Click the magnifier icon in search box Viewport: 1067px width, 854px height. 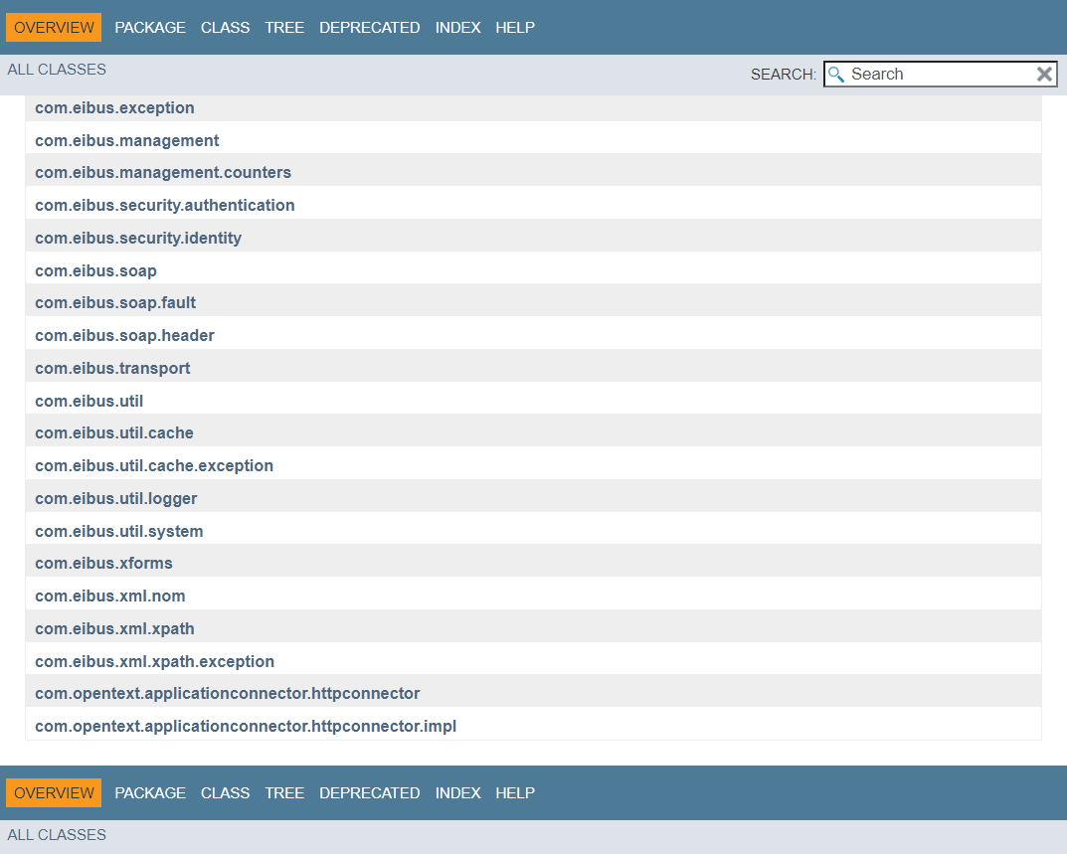[836, 75]
